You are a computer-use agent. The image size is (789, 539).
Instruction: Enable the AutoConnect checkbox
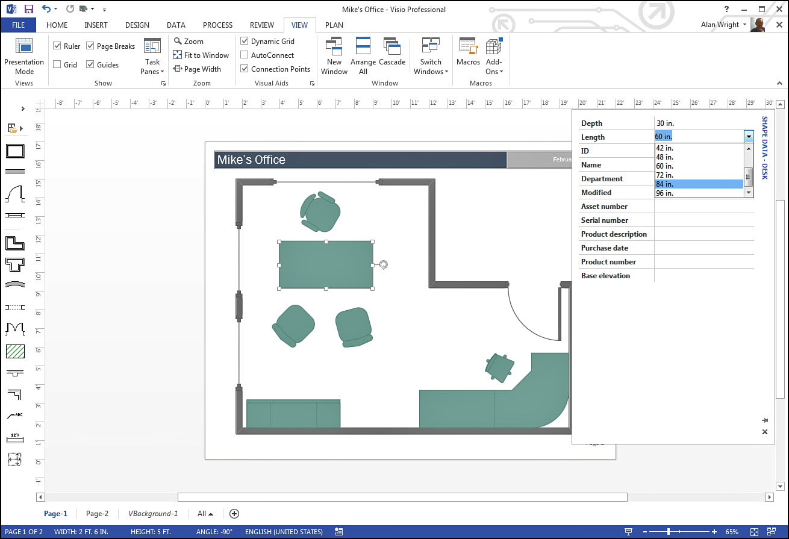[244, 55]
